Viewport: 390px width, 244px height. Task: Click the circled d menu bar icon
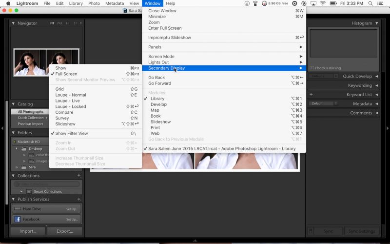point(247,3)
